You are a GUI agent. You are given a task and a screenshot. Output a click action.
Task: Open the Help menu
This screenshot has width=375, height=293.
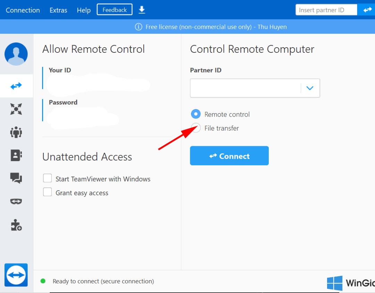83,10
